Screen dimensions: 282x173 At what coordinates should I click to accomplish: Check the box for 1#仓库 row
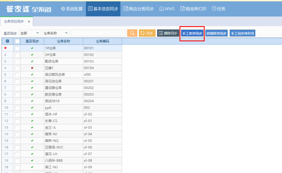coord(17,48)
